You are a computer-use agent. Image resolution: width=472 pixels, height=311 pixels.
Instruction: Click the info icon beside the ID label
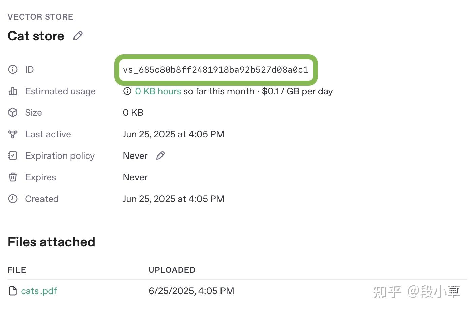[12, 69]
